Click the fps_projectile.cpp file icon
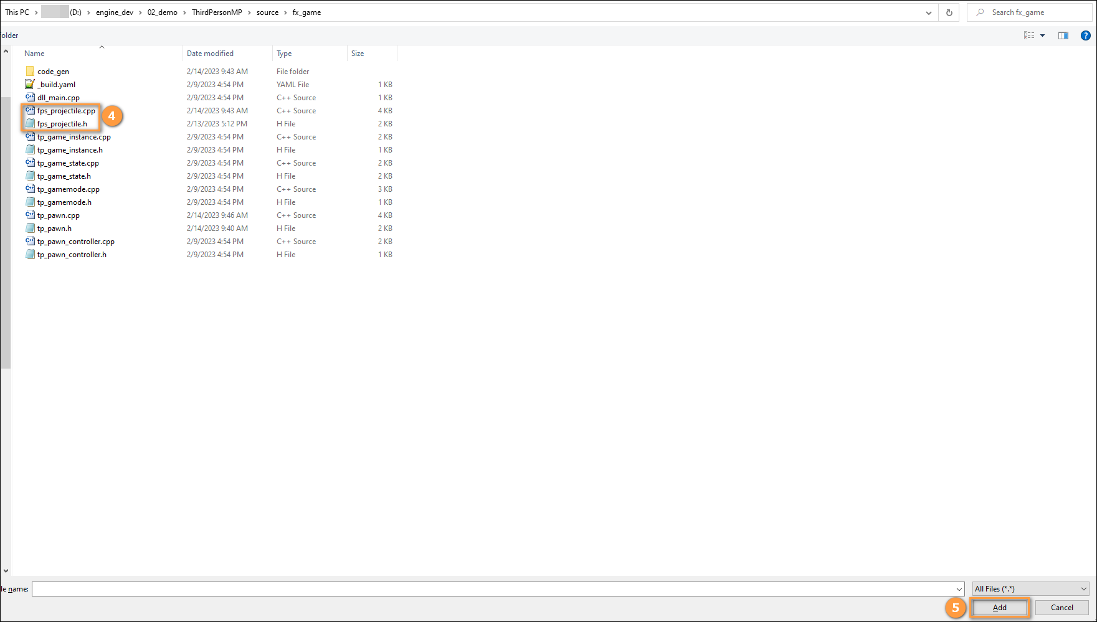The height and width of the screenshot is (622, 1097). coord(30,110)
